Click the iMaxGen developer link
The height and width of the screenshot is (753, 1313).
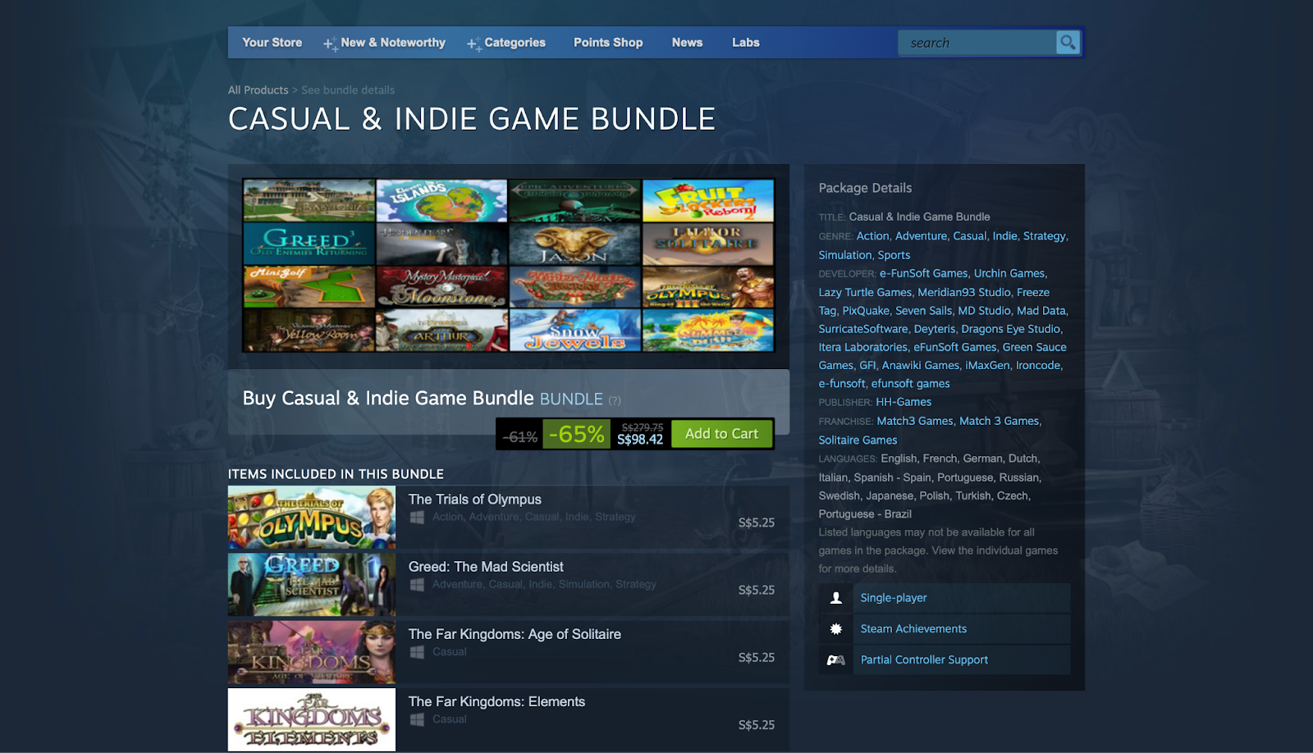[x=987, y=366]
